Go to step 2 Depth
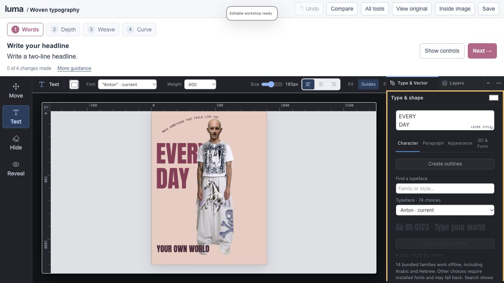The height and width of the screenshot is (283, 504). click(x=63, y=29)
